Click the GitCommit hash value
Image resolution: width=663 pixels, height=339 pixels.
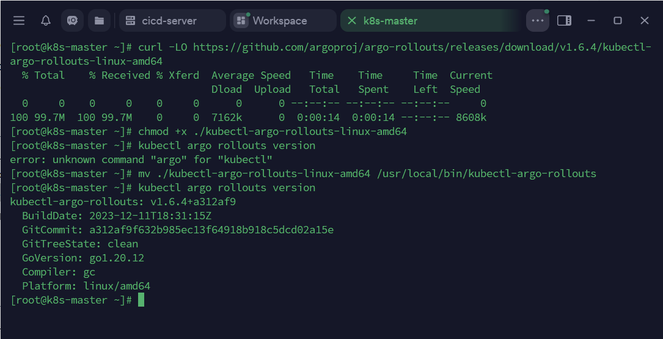click(x=211, y=230)
